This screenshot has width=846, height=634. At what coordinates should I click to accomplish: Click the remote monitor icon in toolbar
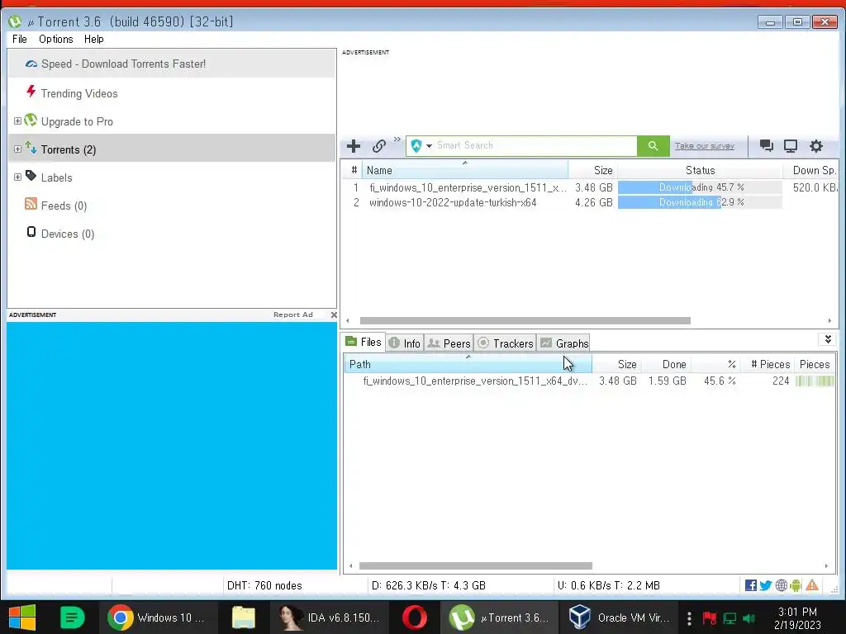[x=791, y=145]
